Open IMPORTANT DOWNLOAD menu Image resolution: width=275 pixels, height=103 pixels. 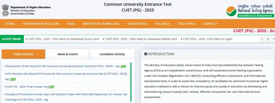pos(101,24)
